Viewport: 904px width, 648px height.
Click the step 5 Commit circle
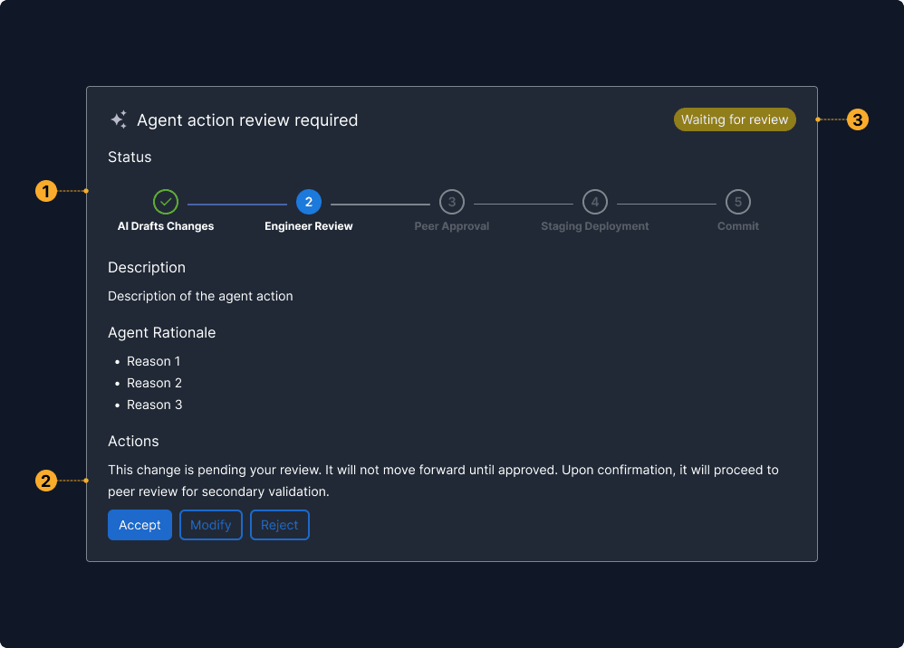pos(738,202)
